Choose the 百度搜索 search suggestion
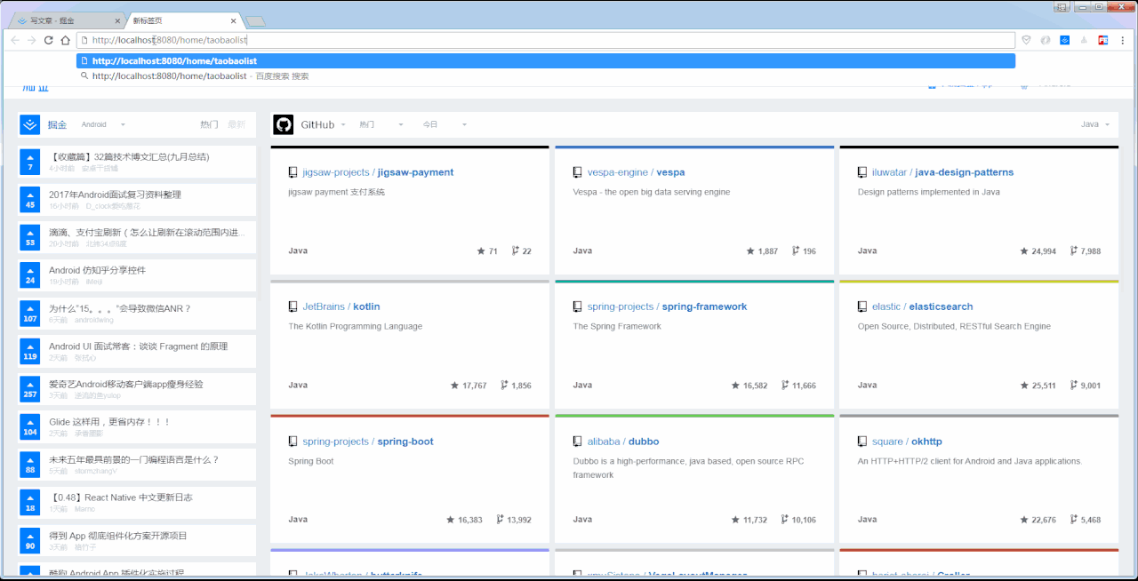 pyautogui.click(x=546, y=76)
